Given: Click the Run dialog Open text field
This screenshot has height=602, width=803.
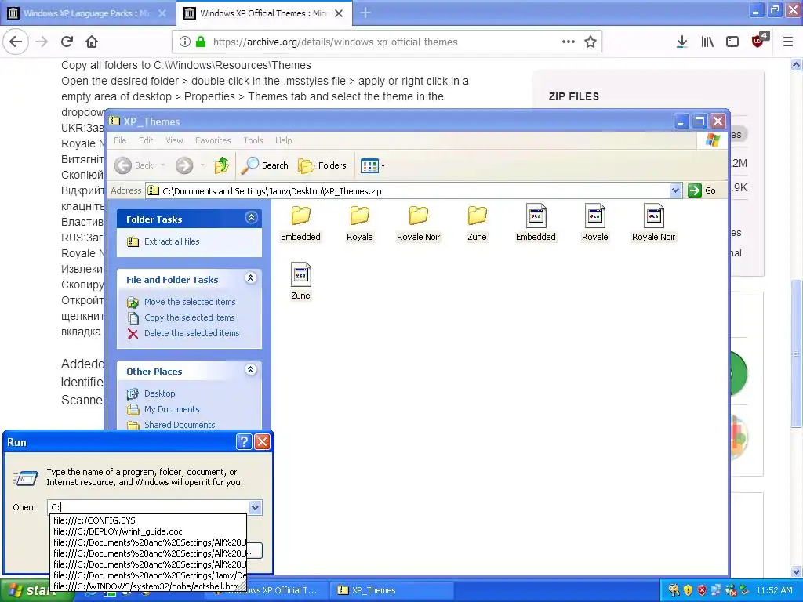Looking at the screenshot, I should (149, 507).
